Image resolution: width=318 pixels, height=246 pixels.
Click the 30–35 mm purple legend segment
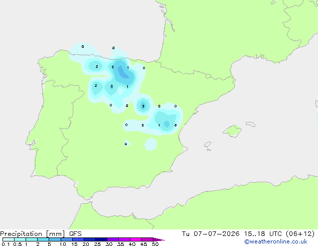[x=113, y=239]
